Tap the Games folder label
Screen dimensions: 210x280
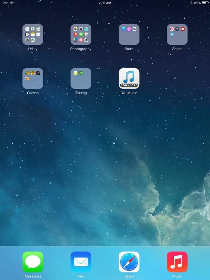tap(33, 93)
